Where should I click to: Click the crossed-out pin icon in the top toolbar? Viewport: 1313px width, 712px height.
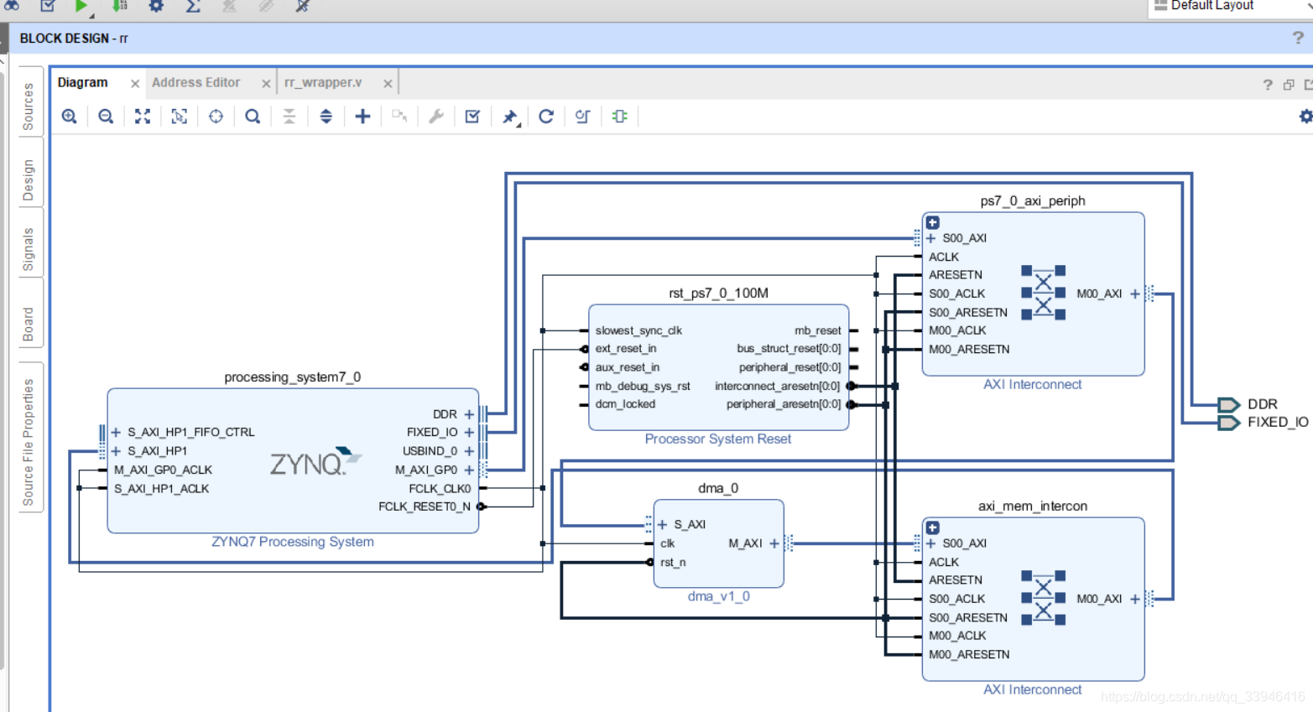click(x=303, y=7)
